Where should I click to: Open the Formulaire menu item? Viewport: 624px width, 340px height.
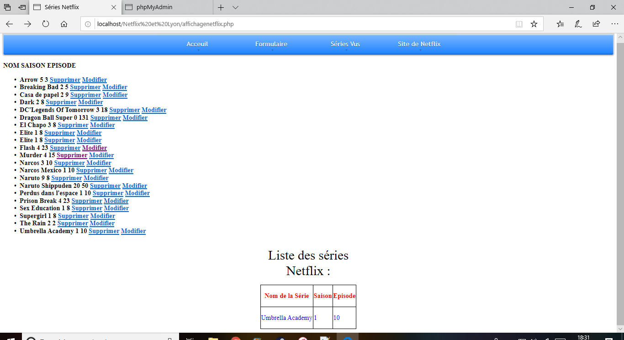pyautogui.click(x=271, y=44)
